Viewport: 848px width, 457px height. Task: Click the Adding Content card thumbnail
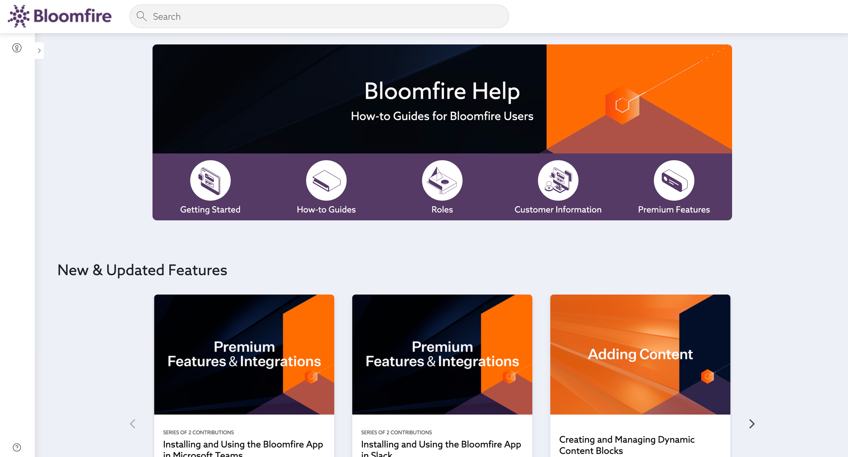640,355
